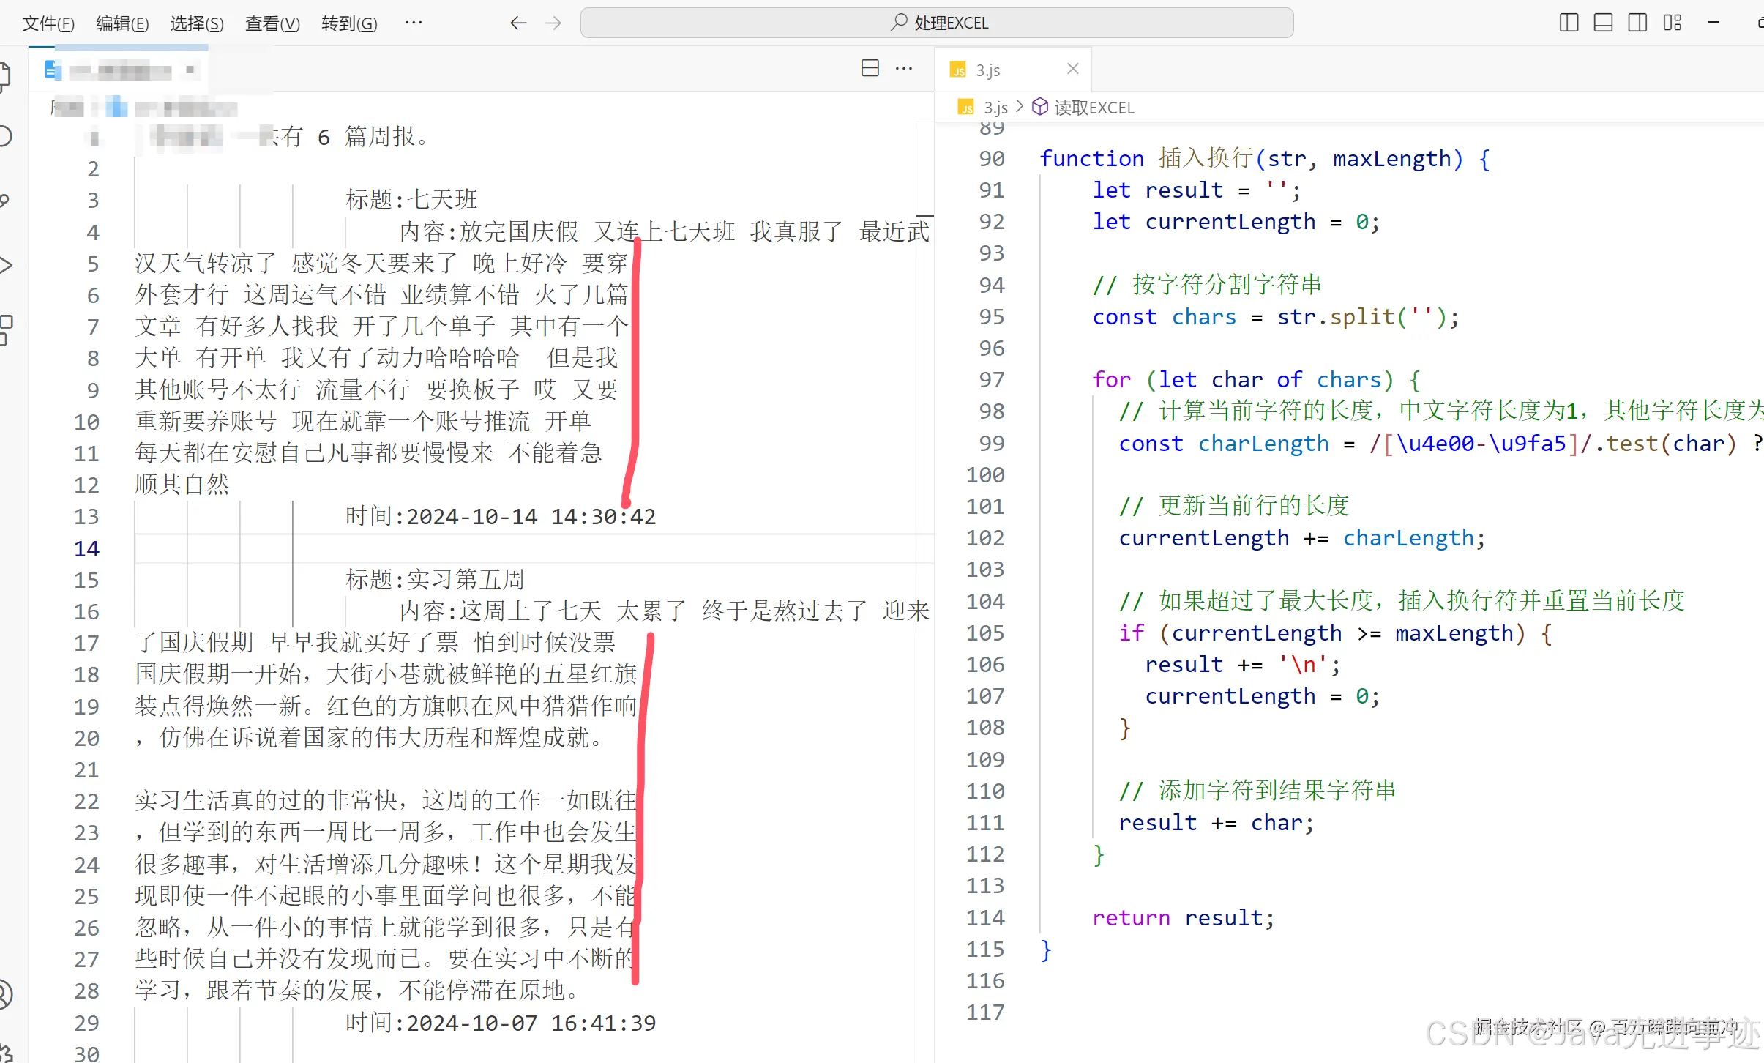This screenshot has width=1764, height=1063.
Task: Navigate forward with the right arrow
Action: pos(553,23)
